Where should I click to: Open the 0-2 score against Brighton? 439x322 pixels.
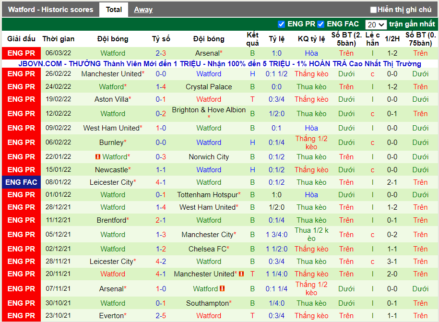(161, 114)
